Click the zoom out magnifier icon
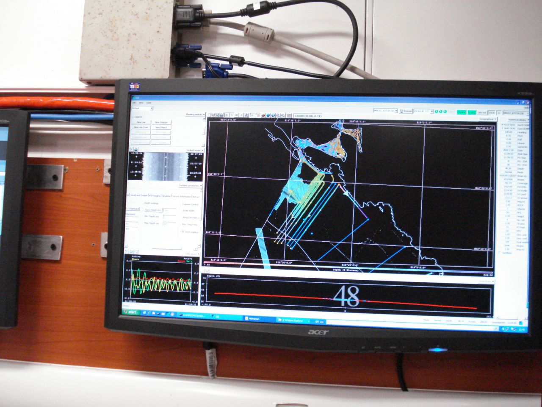Screen dimensions: 542x407 click(x=283, y=115)
